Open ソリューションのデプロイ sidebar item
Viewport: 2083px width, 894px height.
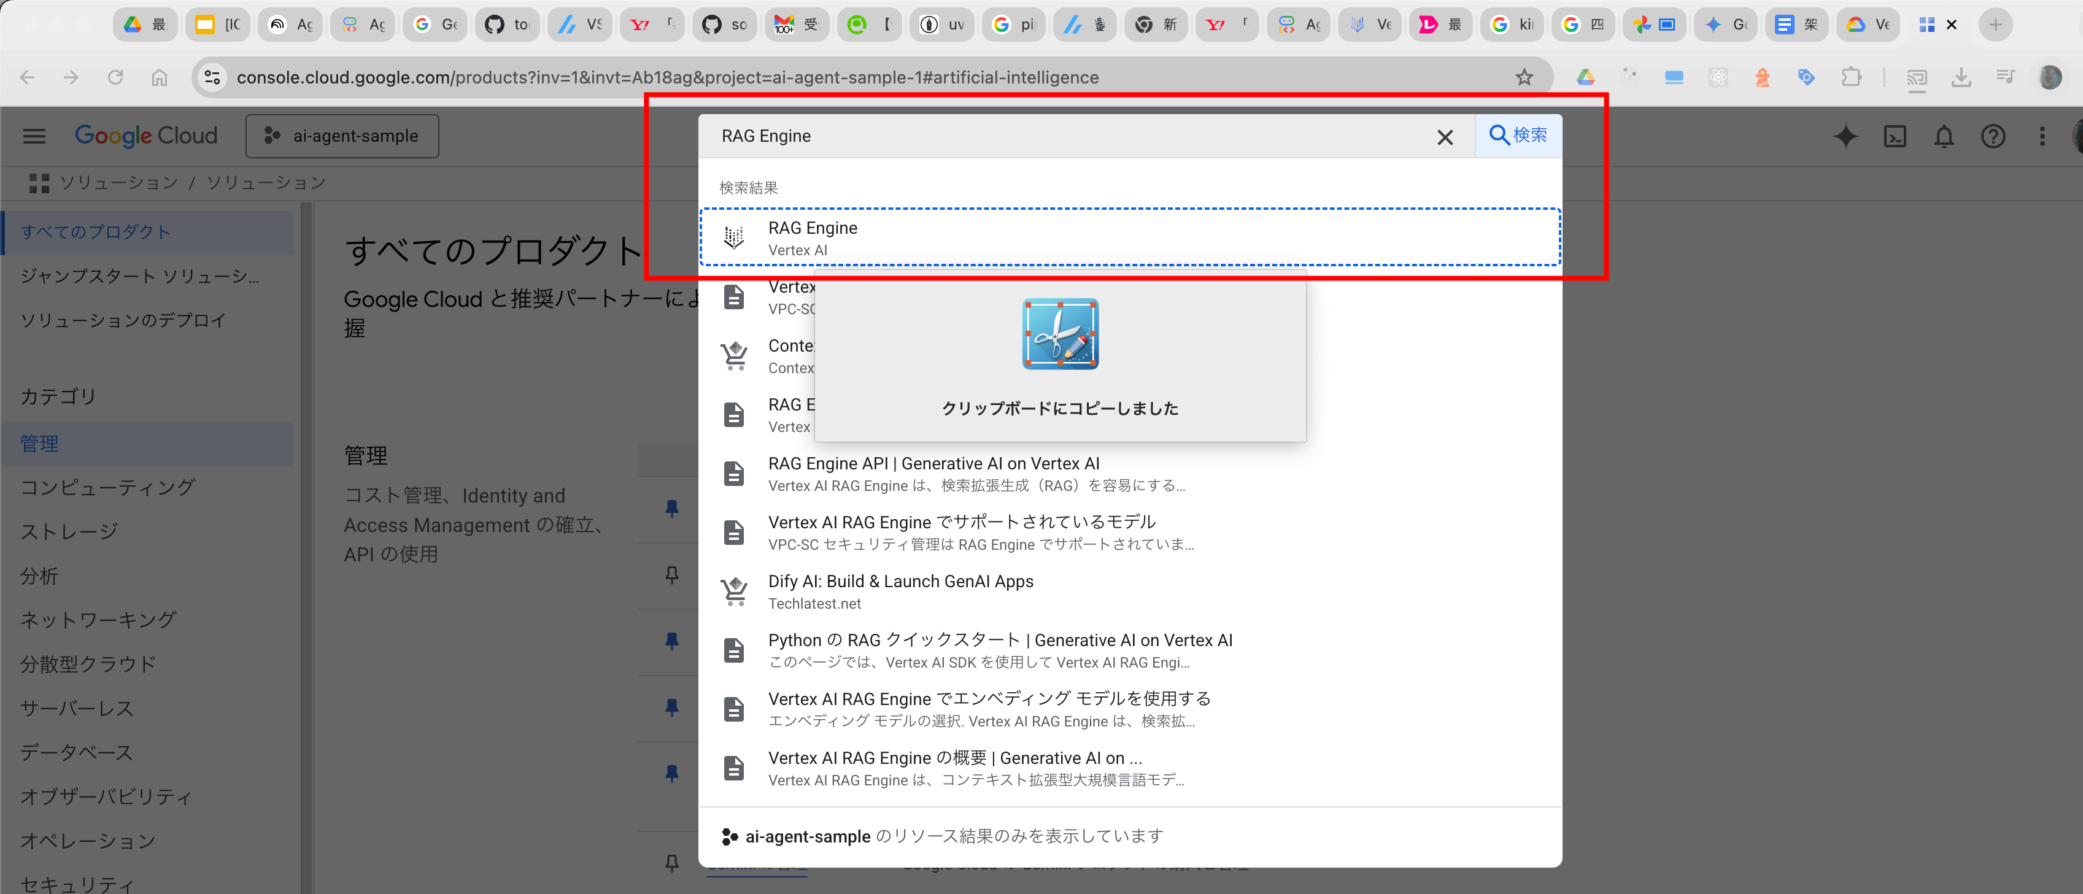coord(148,320)
